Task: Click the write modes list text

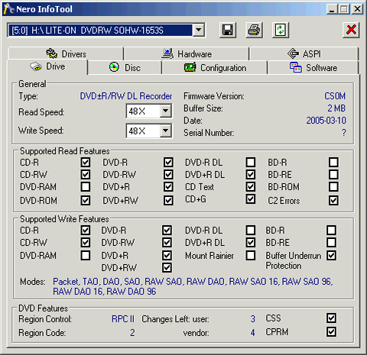Action: pyautogui.click(x=193, y=286)
